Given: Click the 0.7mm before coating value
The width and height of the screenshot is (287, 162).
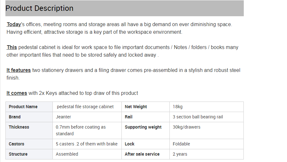Looking at the screenshot, I should click(81, 130).
